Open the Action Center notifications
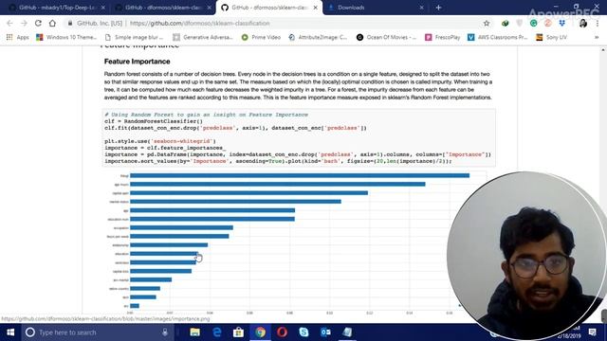 point(592,332)
